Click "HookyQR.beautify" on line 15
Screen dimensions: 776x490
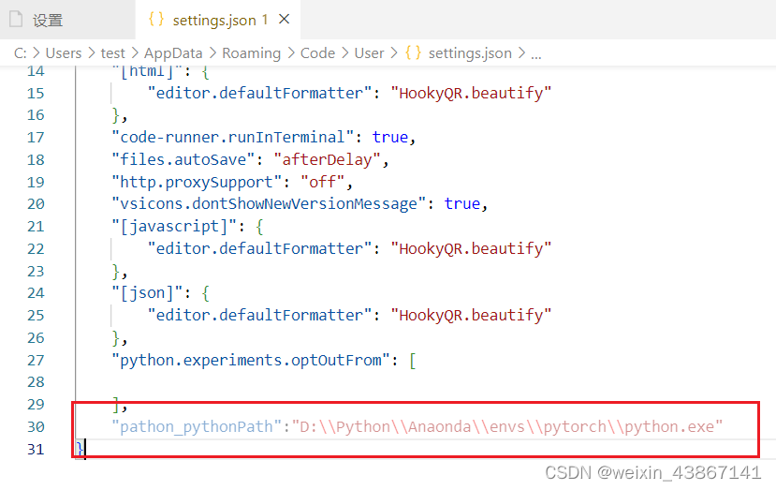point(471,93)
